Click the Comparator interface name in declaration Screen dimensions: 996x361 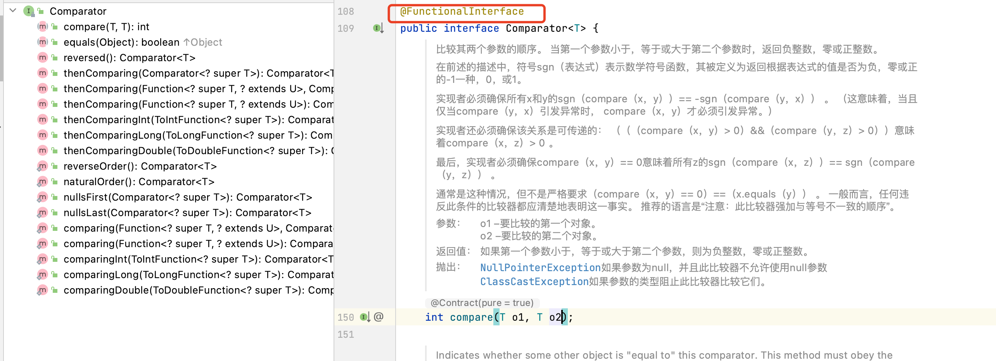pos(536,28)
